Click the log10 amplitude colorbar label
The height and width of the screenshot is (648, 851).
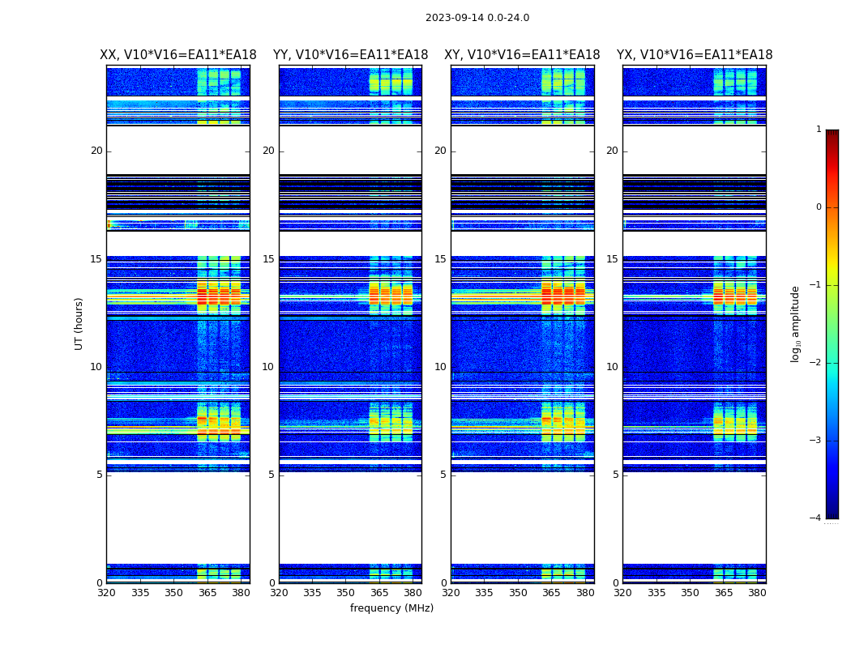796,323
